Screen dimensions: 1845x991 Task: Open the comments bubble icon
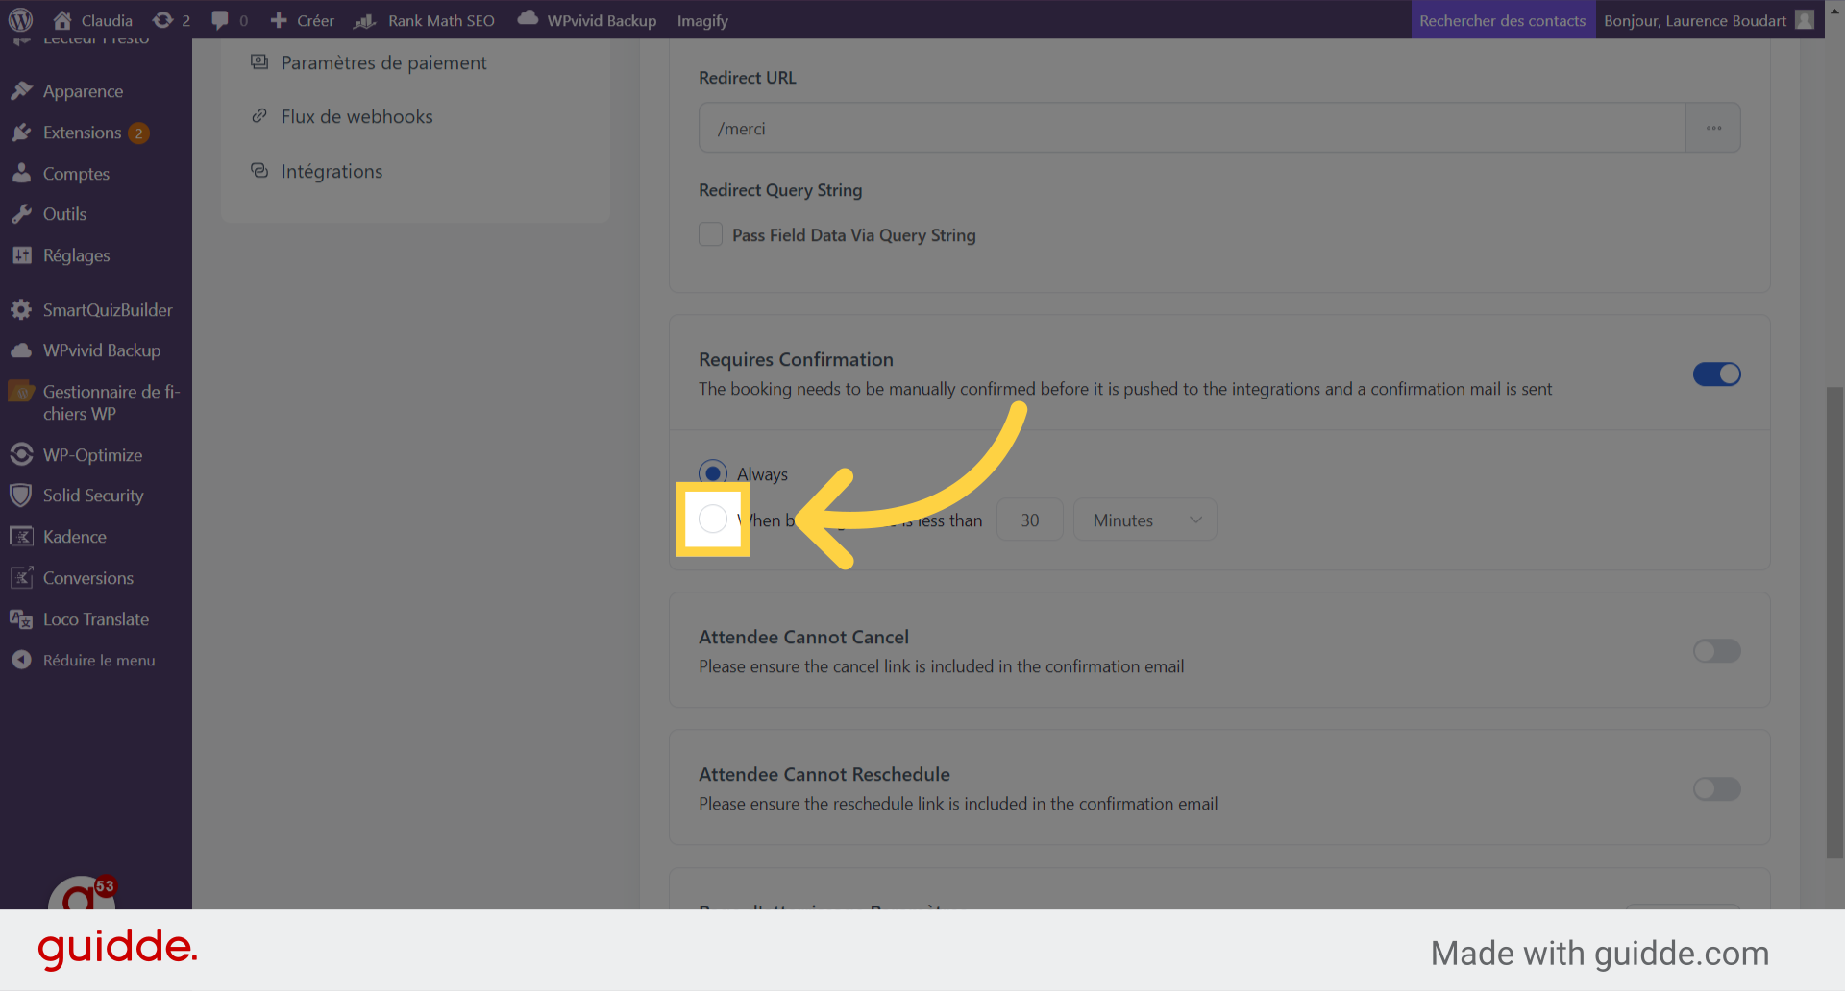(220, 20)
